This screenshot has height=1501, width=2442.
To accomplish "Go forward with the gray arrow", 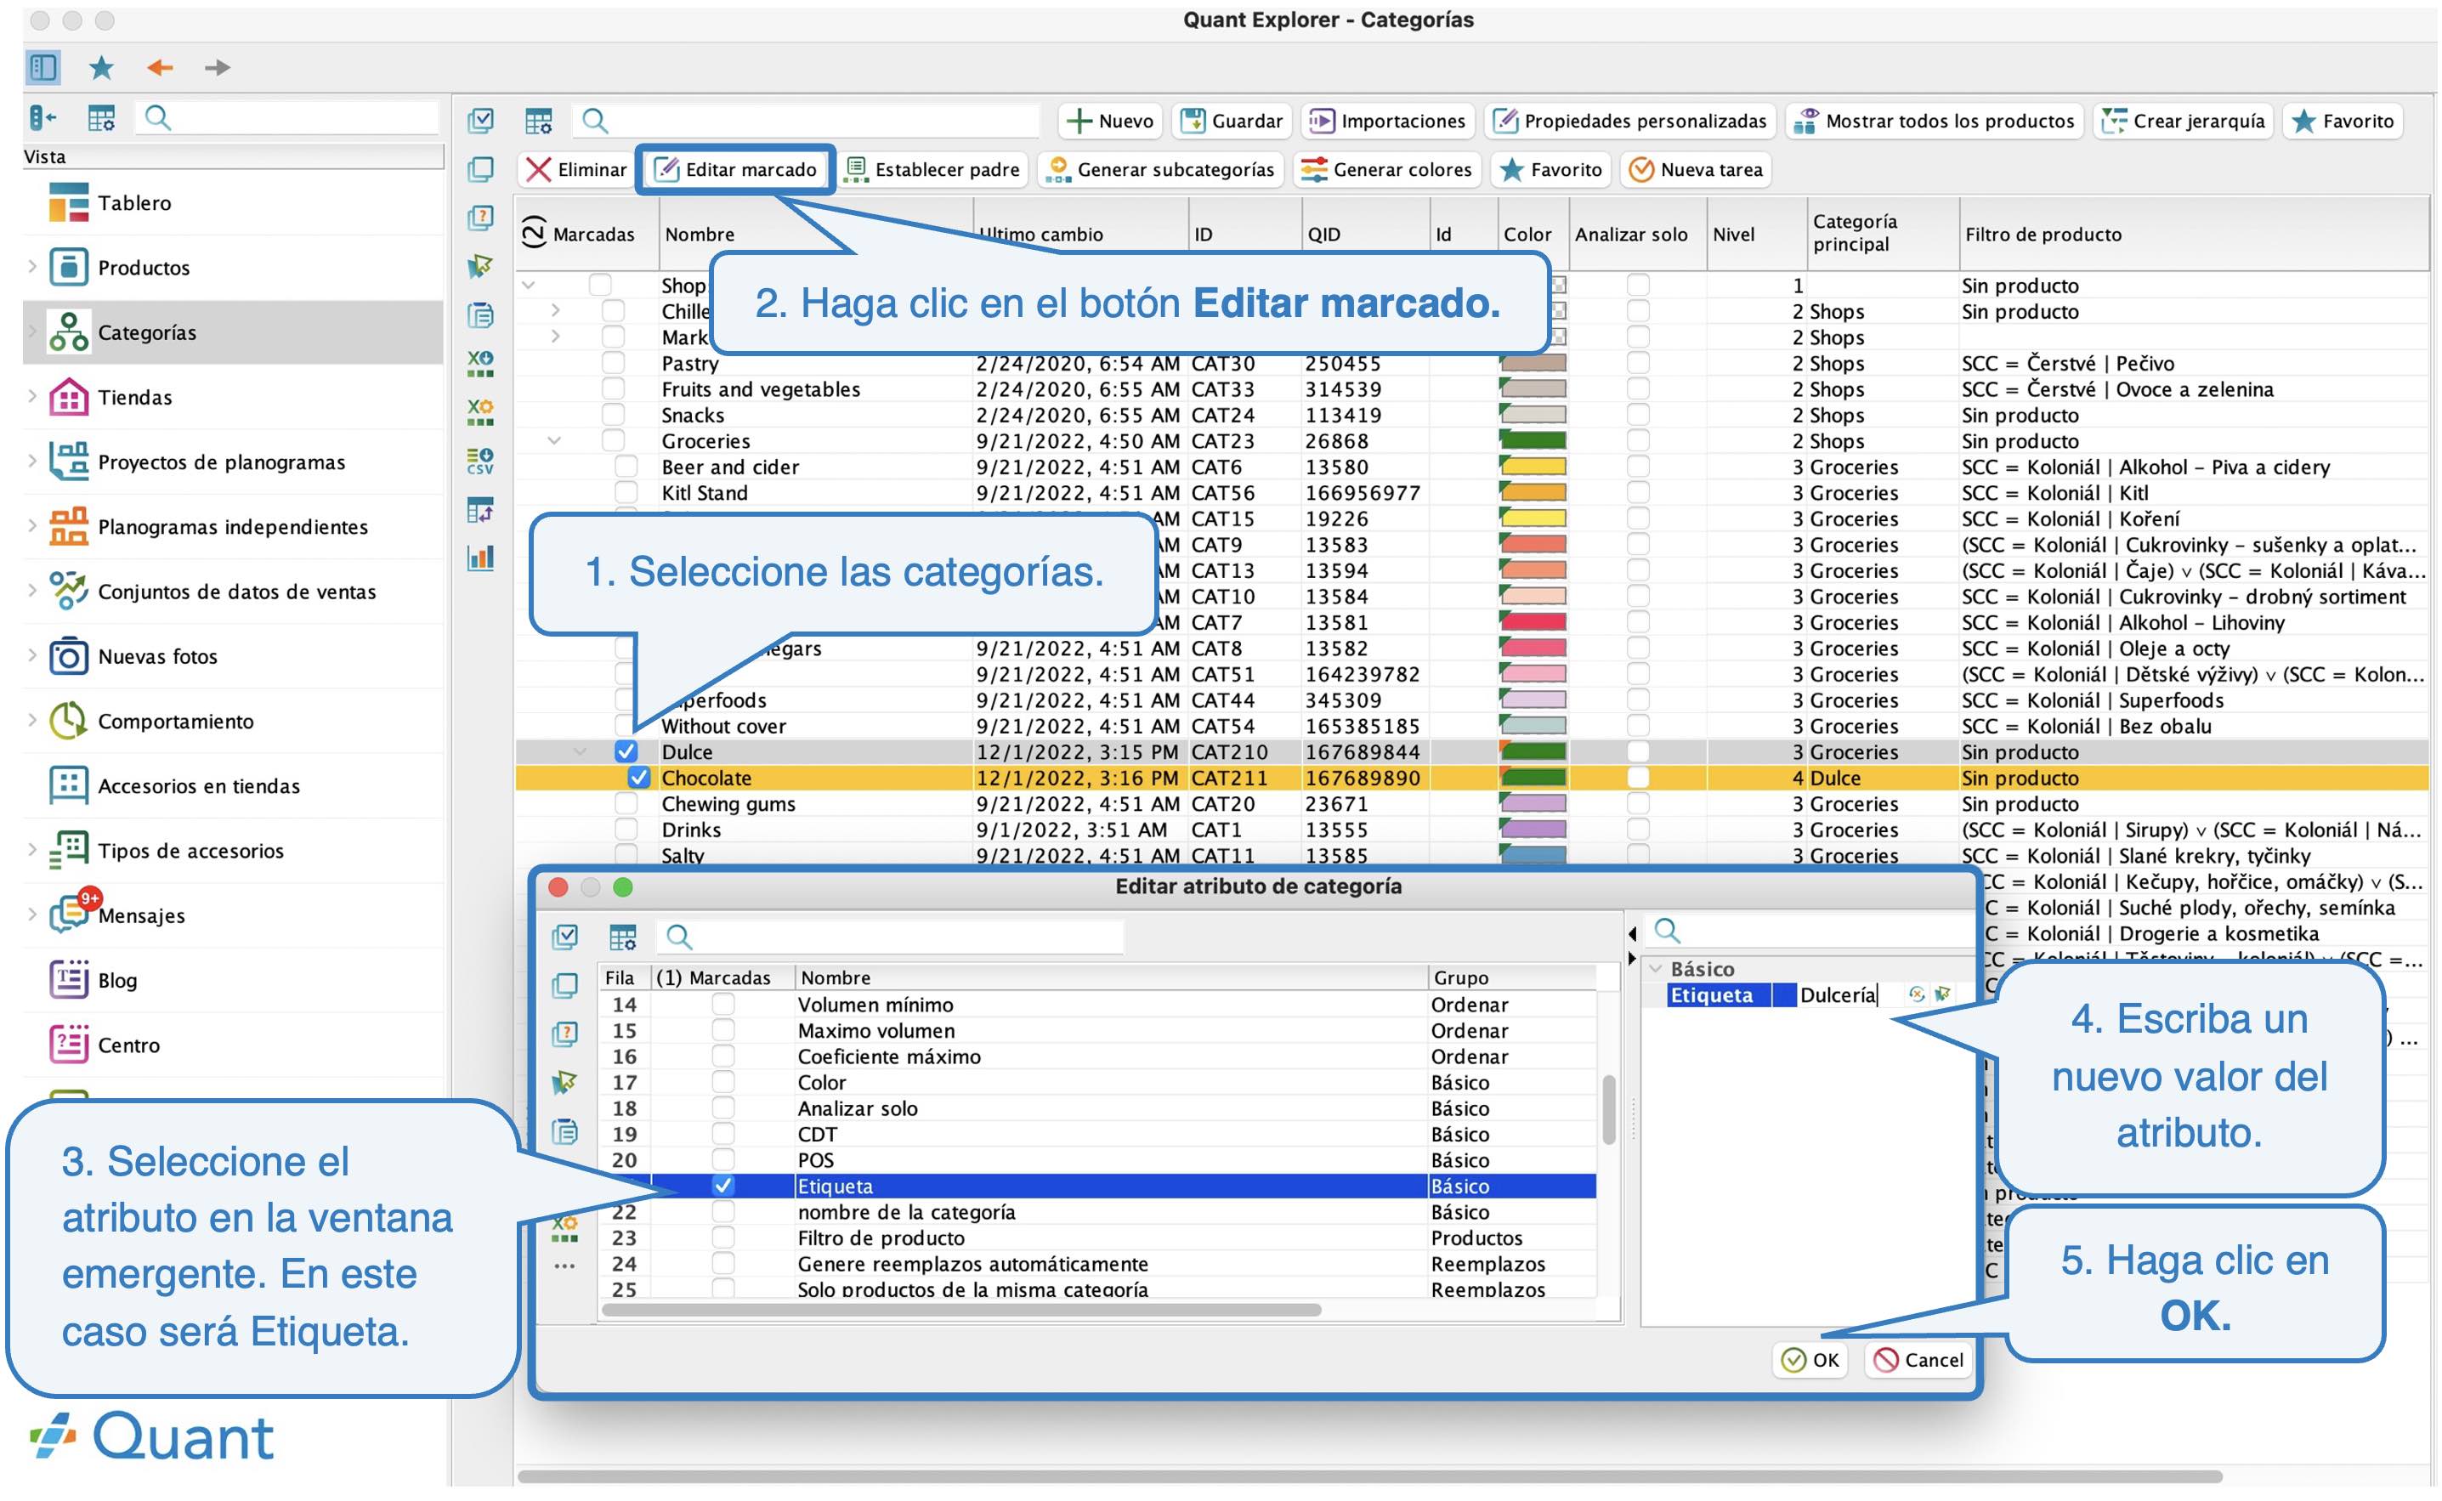I will (x=218, y=67).
